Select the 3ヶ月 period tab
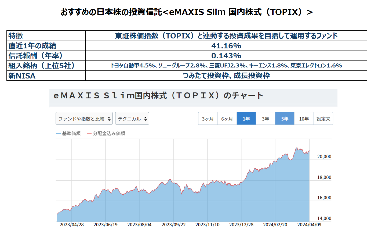 pyautogui.click(x=208, y=119)
